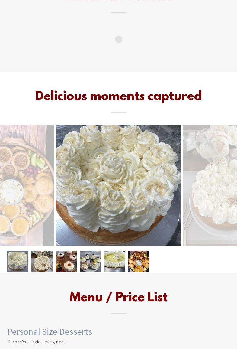The width and height of the screenshot is (237, 349).
Task: Click the 'Menu / Price List' heading
Action: pos(118,297)
